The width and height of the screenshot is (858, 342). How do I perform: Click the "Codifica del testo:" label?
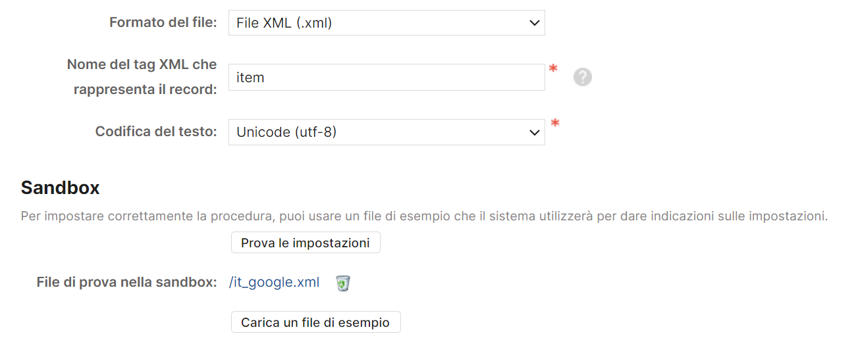[x=156, y=132]
